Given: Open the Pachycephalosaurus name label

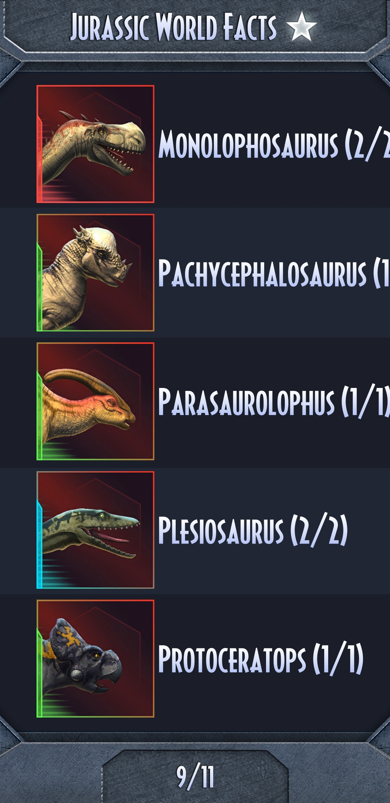Looking at the screenshot, I should click(262, 273).
